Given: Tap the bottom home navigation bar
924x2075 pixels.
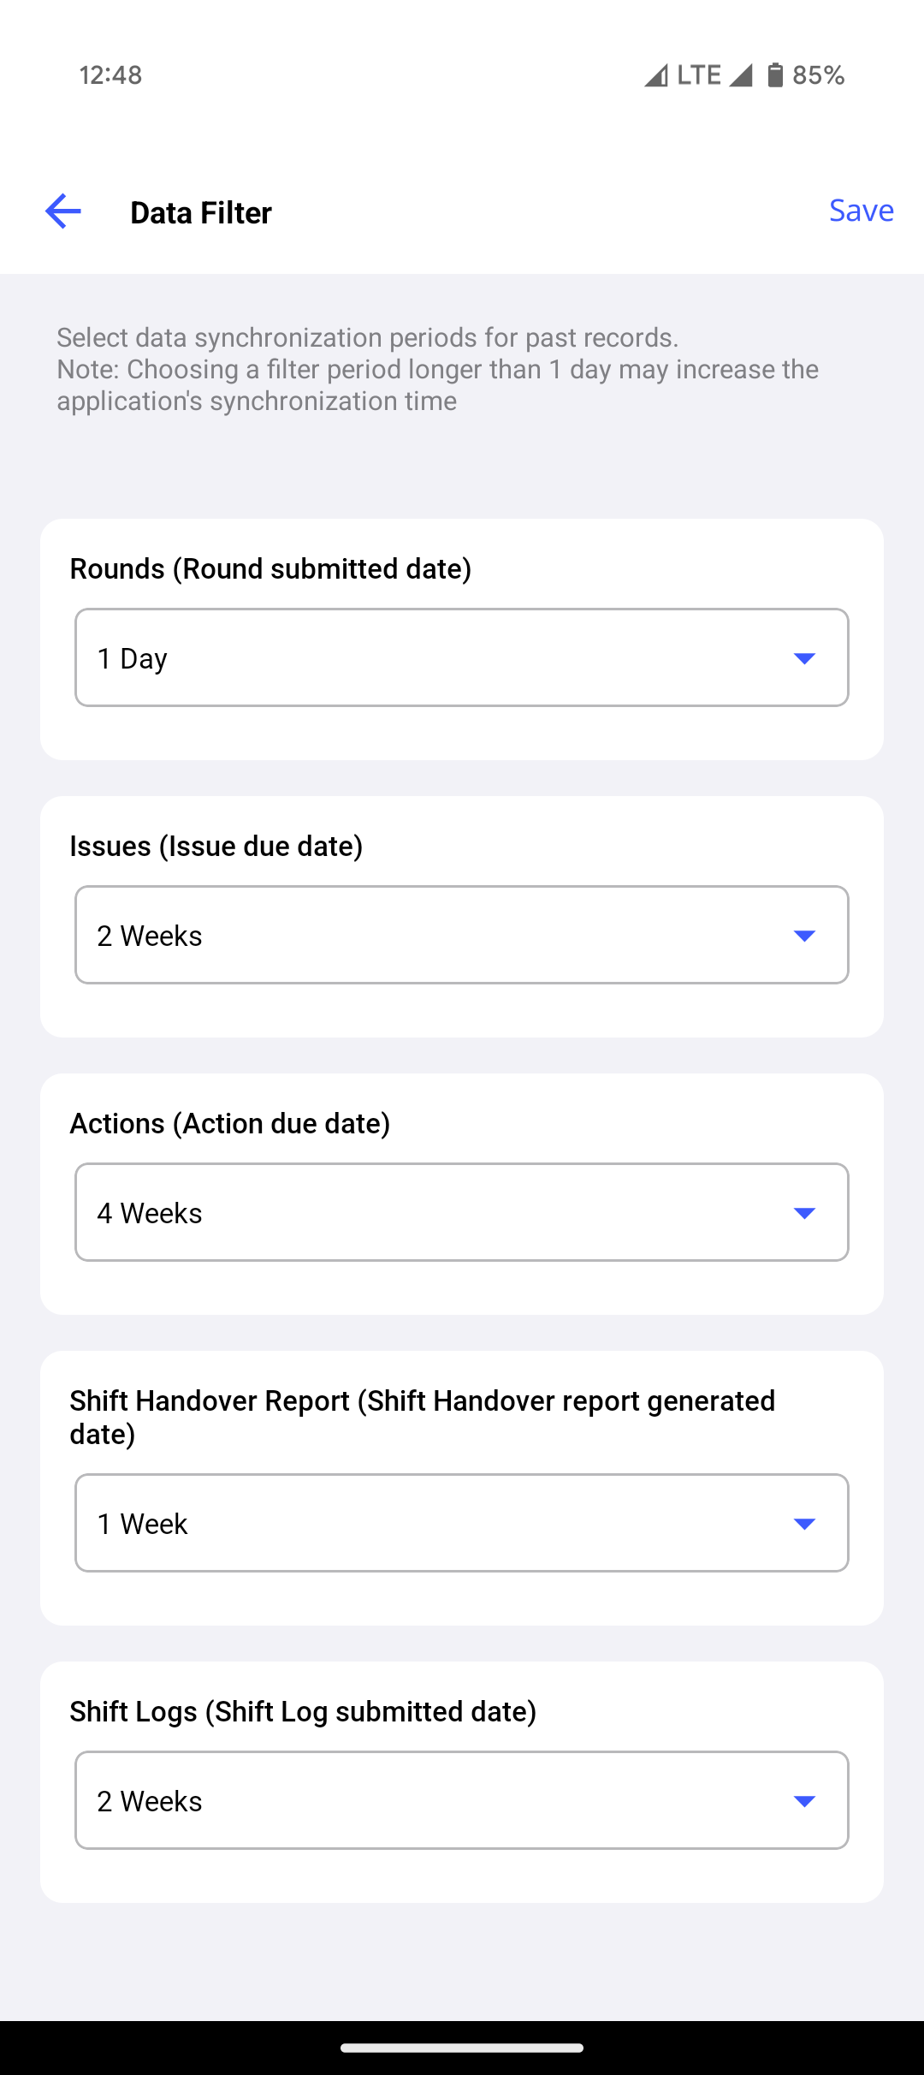Looking at the screenshot, I should (x=462, y=2048).
